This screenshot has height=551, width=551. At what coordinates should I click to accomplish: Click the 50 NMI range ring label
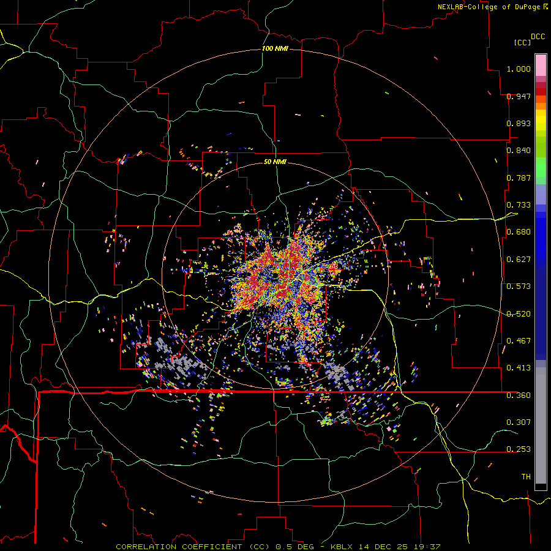[x=275, y=162]
